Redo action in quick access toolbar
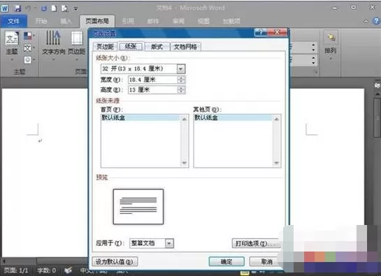This screenshot has width=381, height=276. [44, 8]
